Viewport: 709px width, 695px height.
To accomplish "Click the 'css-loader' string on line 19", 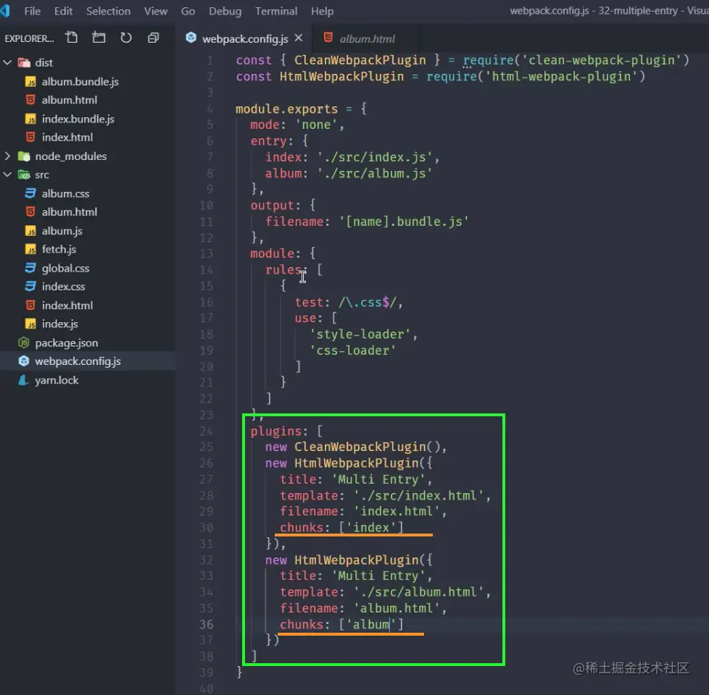I will (x=353, y=350).
